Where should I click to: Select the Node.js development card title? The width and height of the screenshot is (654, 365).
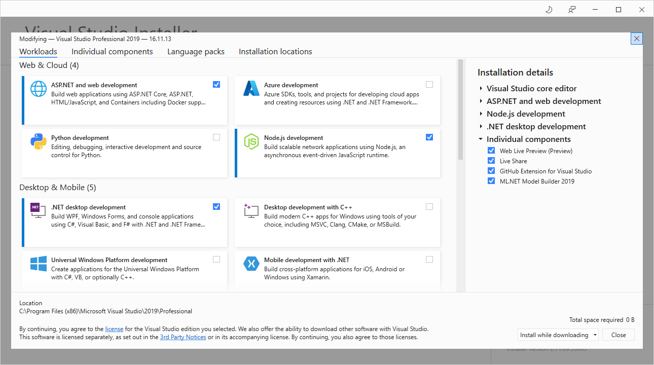click(x=294, y=138)
